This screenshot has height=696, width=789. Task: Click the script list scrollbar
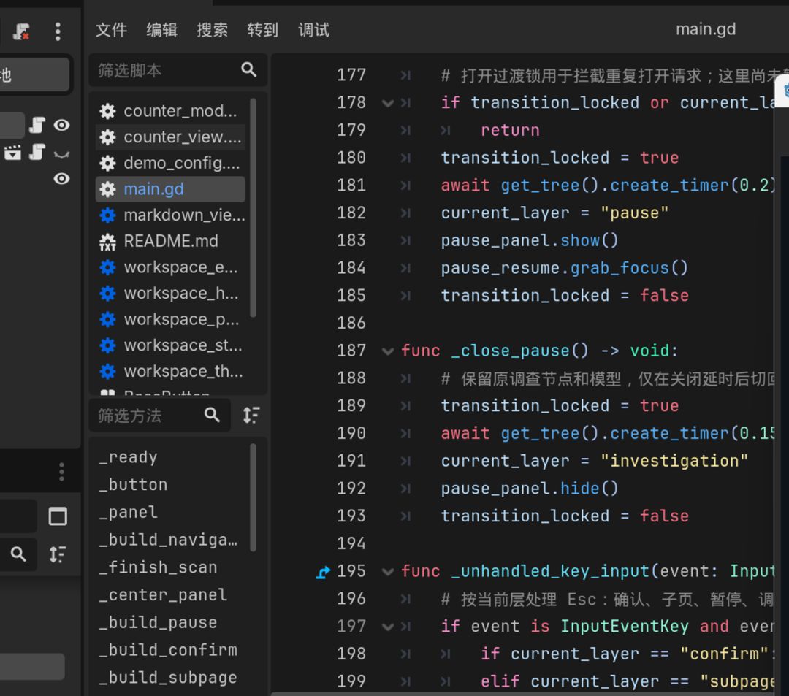pyautogui.click(x=253, y=208)
